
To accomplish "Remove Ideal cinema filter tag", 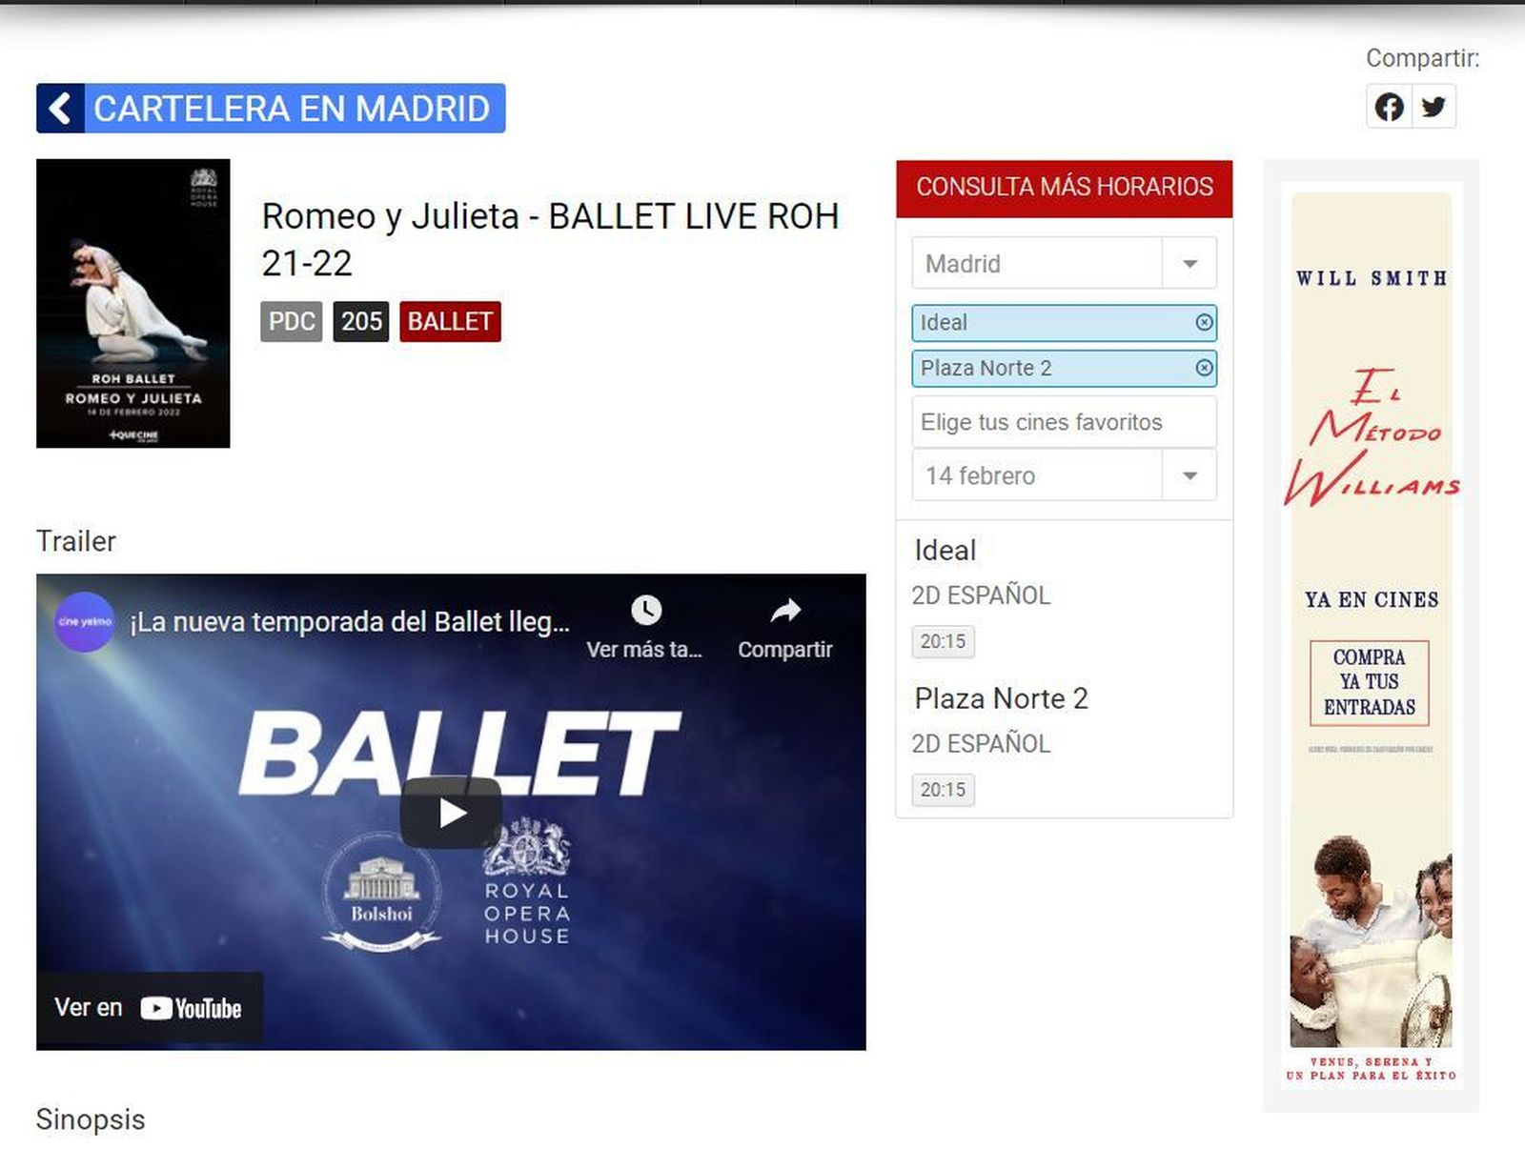I will pos(1204,323).
